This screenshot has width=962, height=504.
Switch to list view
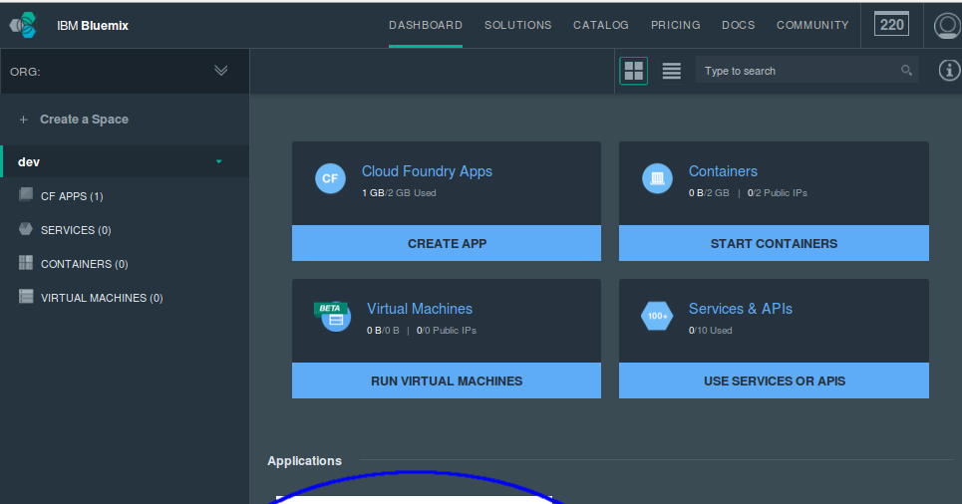(671, 71)
